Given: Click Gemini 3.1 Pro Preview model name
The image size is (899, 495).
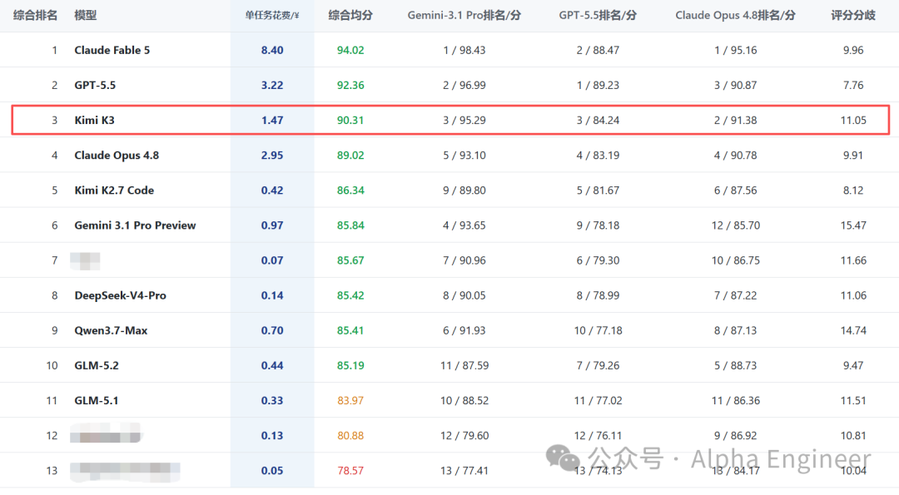Looking at the screenshot, I should [135, 225].
